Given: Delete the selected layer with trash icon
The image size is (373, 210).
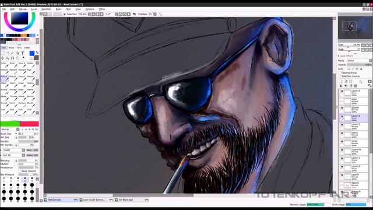Looking at the screenshot, I should pyautogui.click(x=356, y=86).
